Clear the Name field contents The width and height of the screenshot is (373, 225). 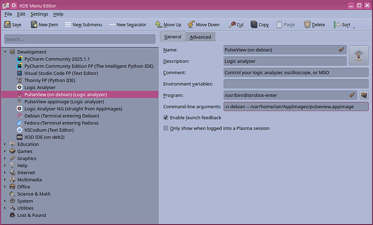[x=341, y=50]
